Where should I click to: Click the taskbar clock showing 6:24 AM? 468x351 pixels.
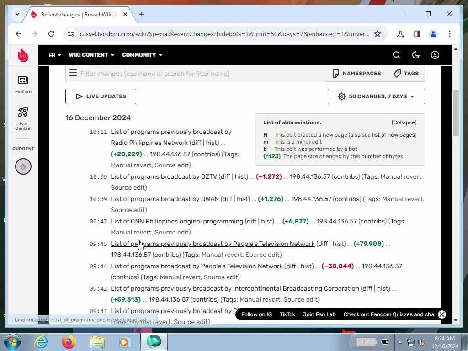tap(445, 342)
